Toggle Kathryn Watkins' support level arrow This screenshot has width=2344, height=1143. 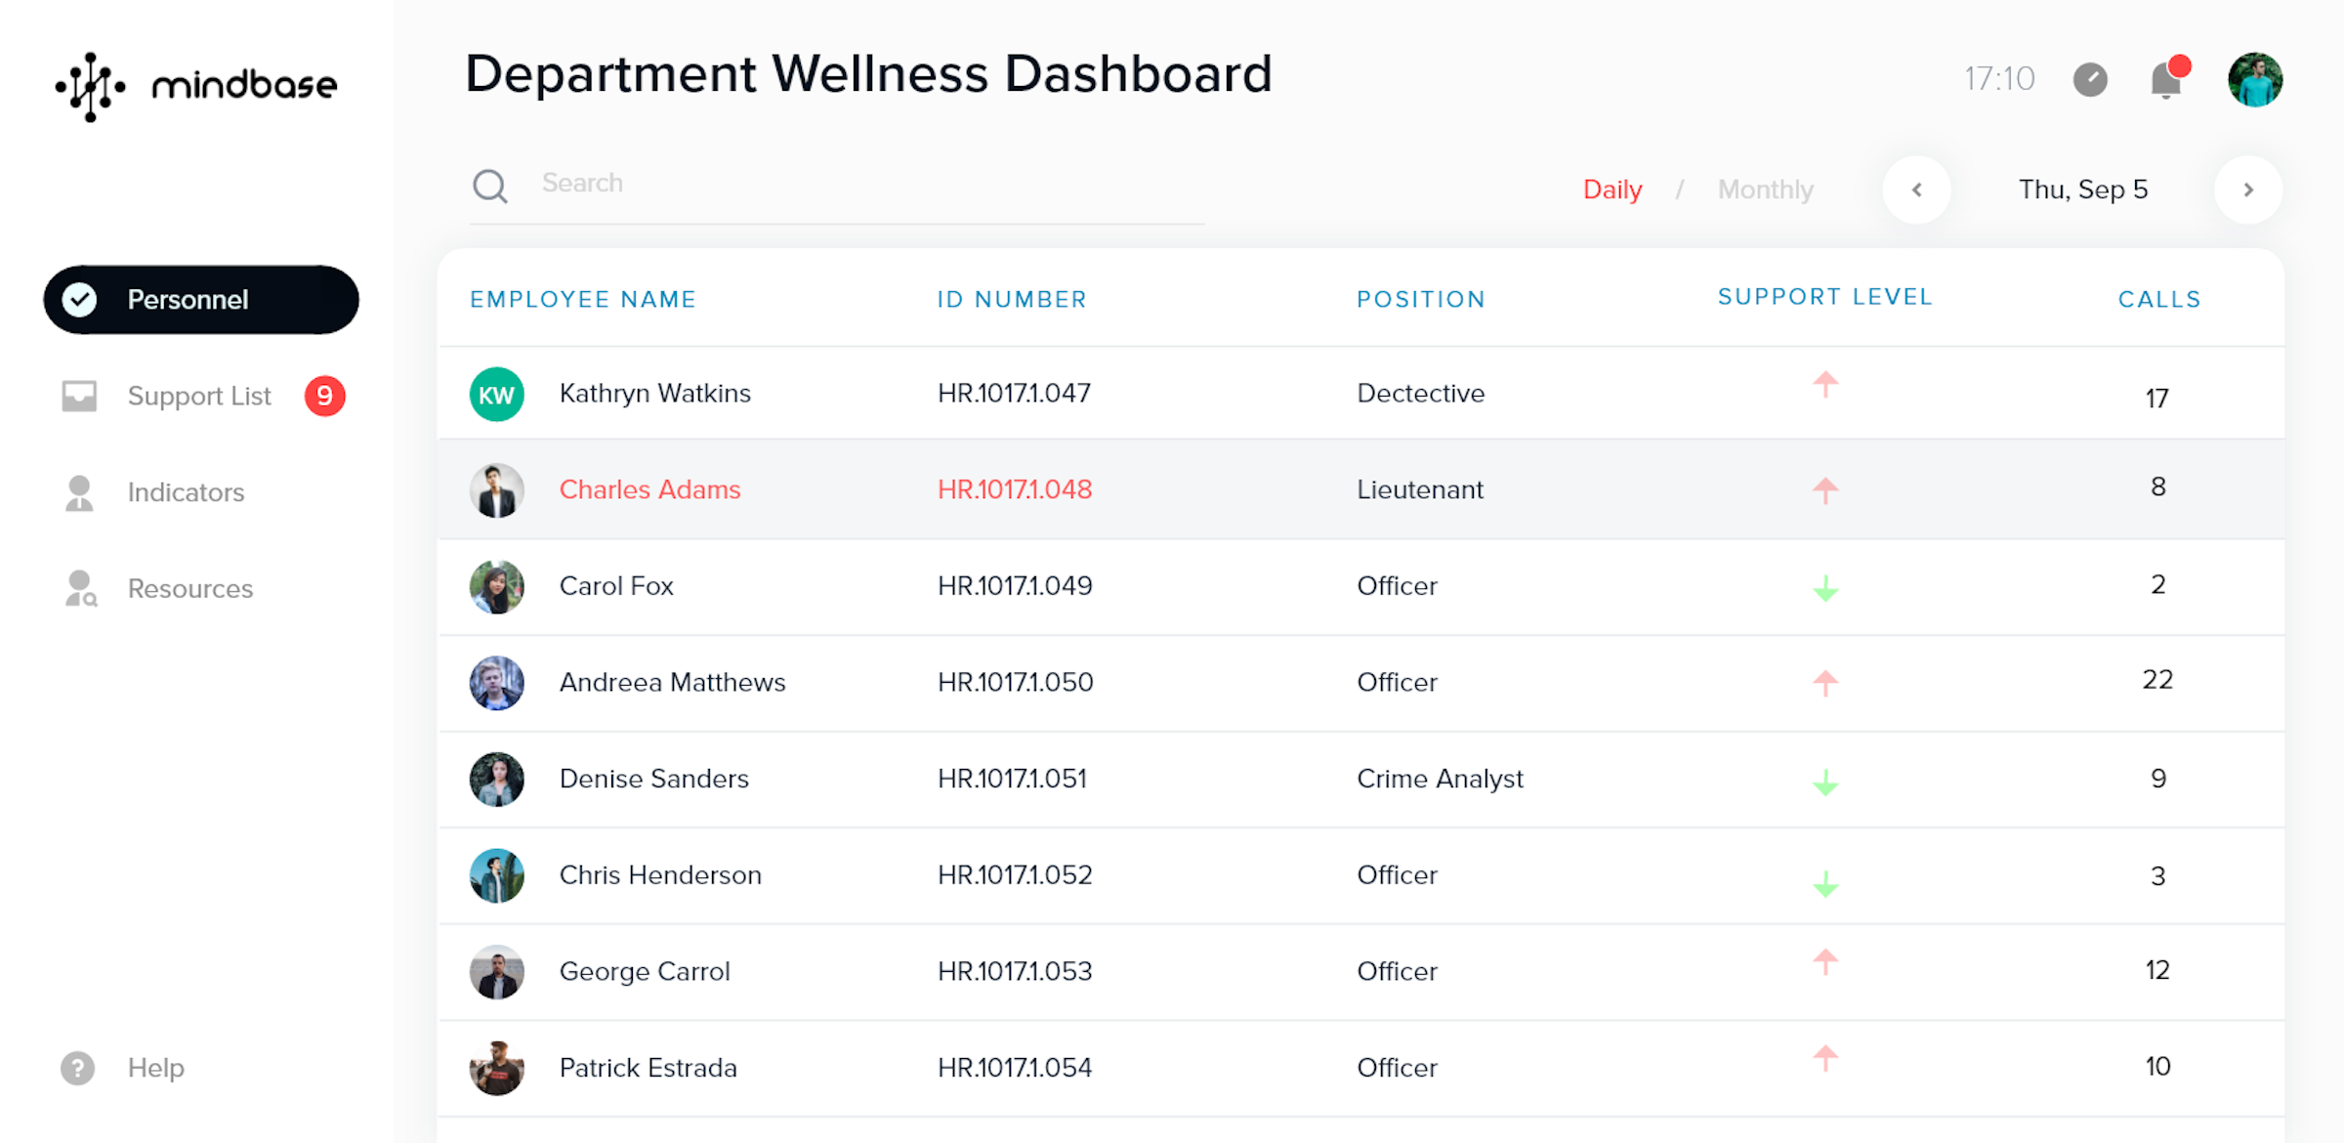point(1824,387)
